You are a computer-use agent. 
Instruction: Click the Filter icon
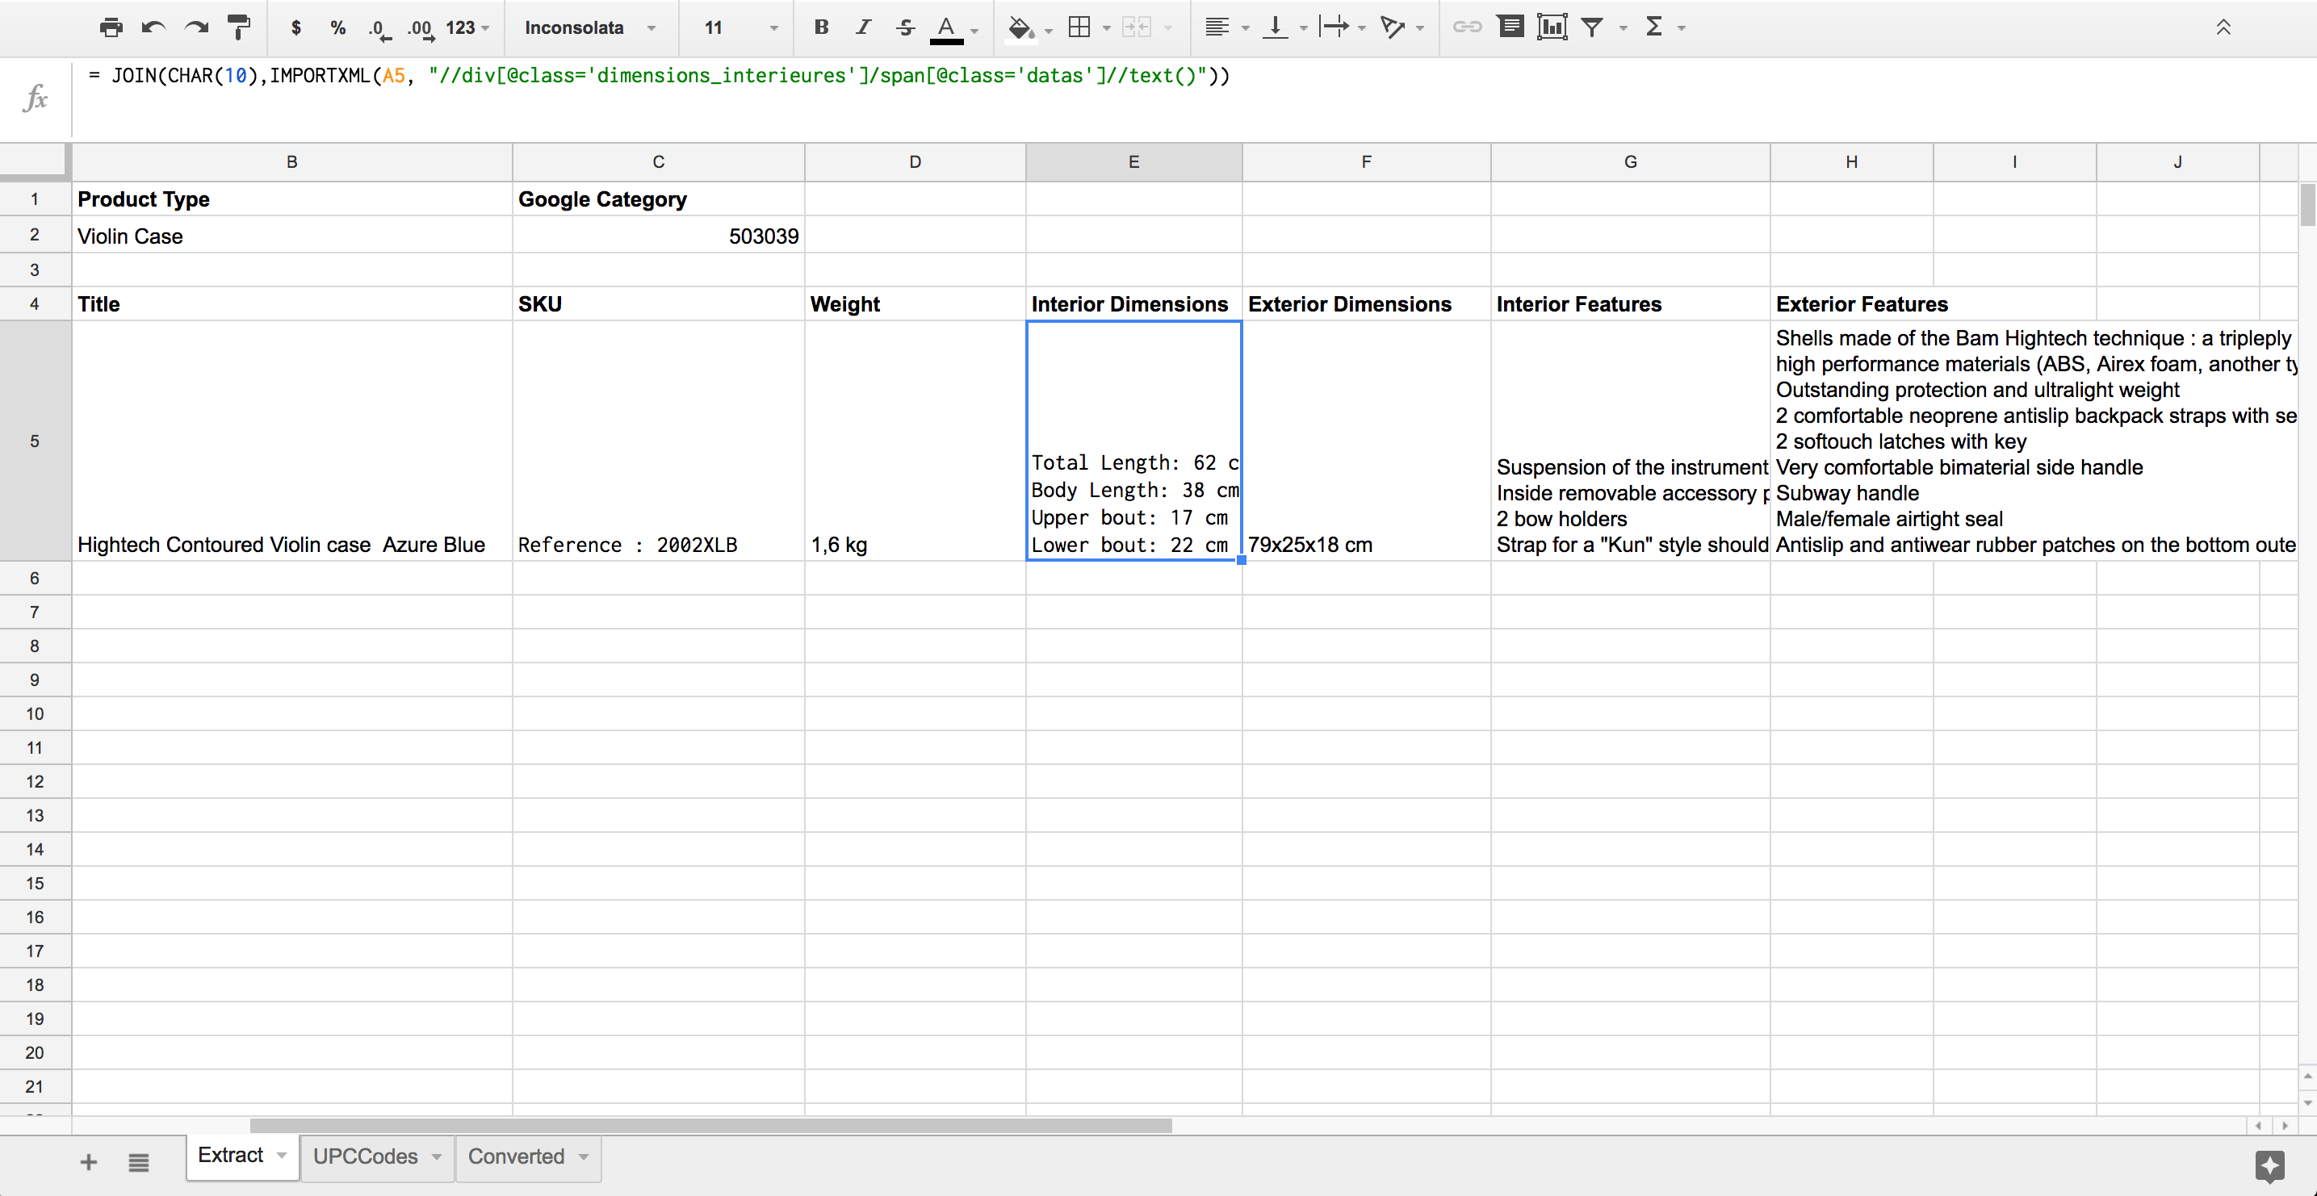click(x=1593, y=28)
